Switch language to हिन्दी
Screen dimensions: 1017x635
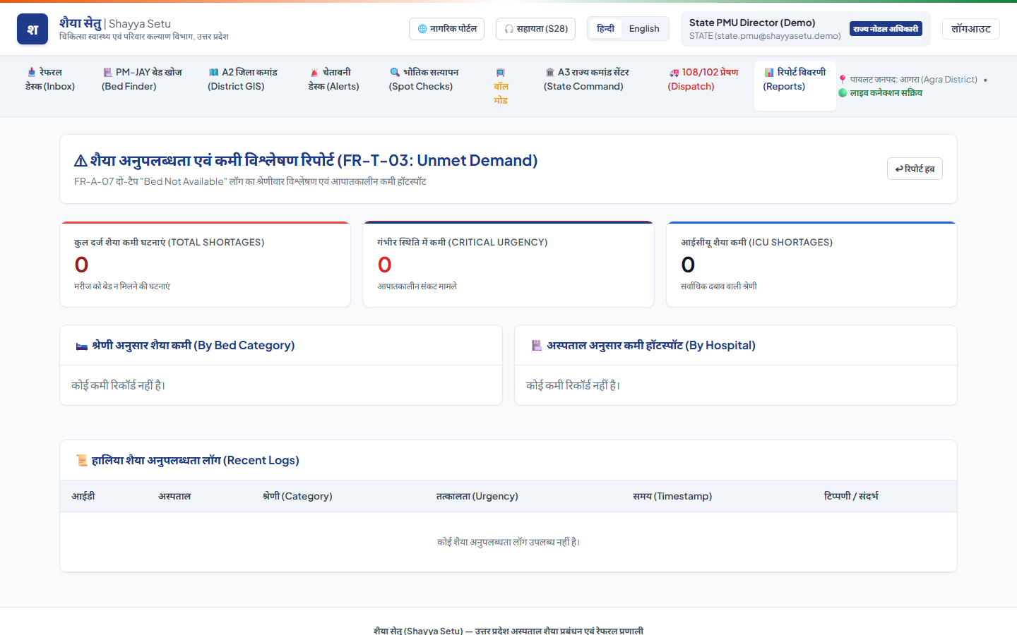tap(605, 29)
